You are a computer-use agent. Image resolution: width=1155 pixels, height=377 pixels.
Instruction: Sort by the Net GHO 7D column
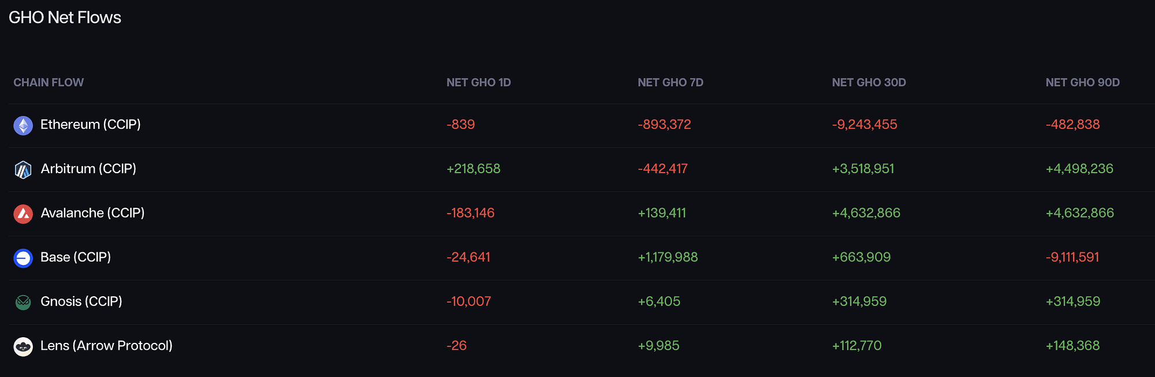pyautogui.click(x=670, y=83)
